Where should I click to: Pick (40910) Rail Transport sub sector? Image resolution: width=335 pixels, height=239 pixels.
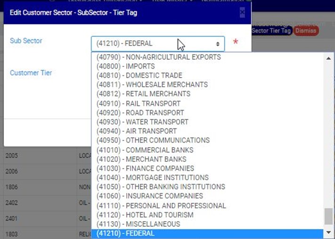(138, 104)
